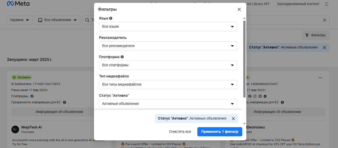
Task: Open the Статус "Активно" dropdown
Action: [168, 104]
